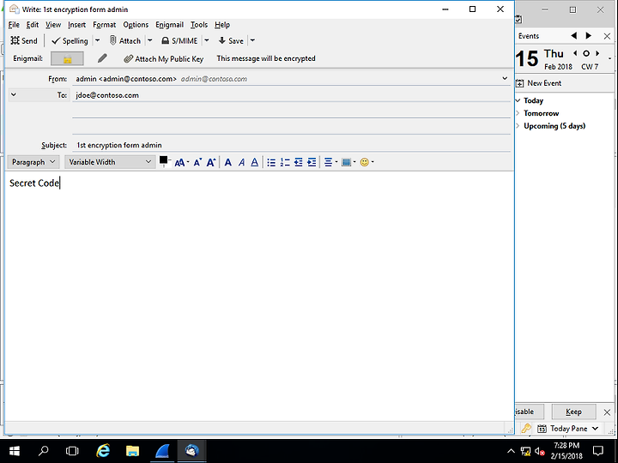Apply bulleted list
618x463 pixels.
tap(271, 162)
